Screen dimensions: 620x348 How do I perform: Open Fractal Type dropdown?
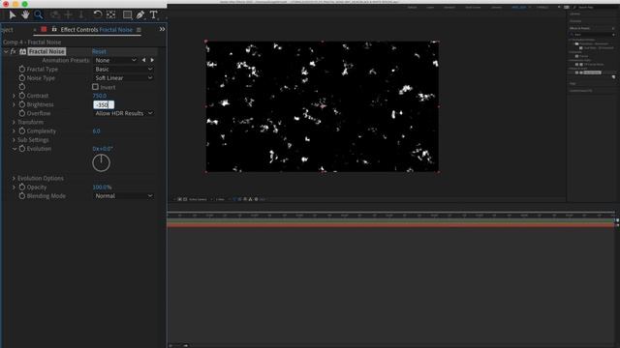(123, 69)
